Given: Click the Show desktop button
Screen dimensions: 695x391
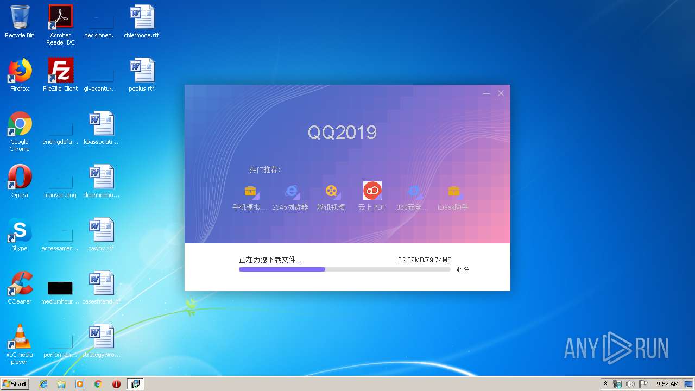Looking at the screenshot, I should pyautogui.click(x=689, y=384).
